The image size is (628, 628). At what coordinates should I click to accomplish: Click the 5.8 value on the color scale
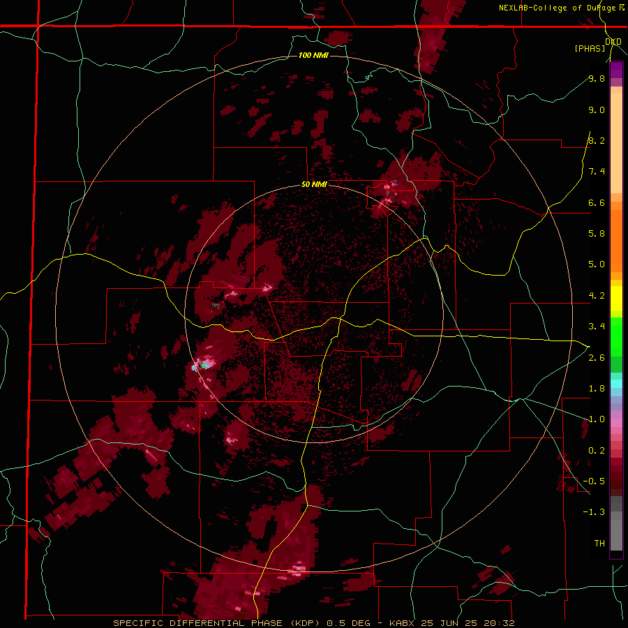[597, 233]
